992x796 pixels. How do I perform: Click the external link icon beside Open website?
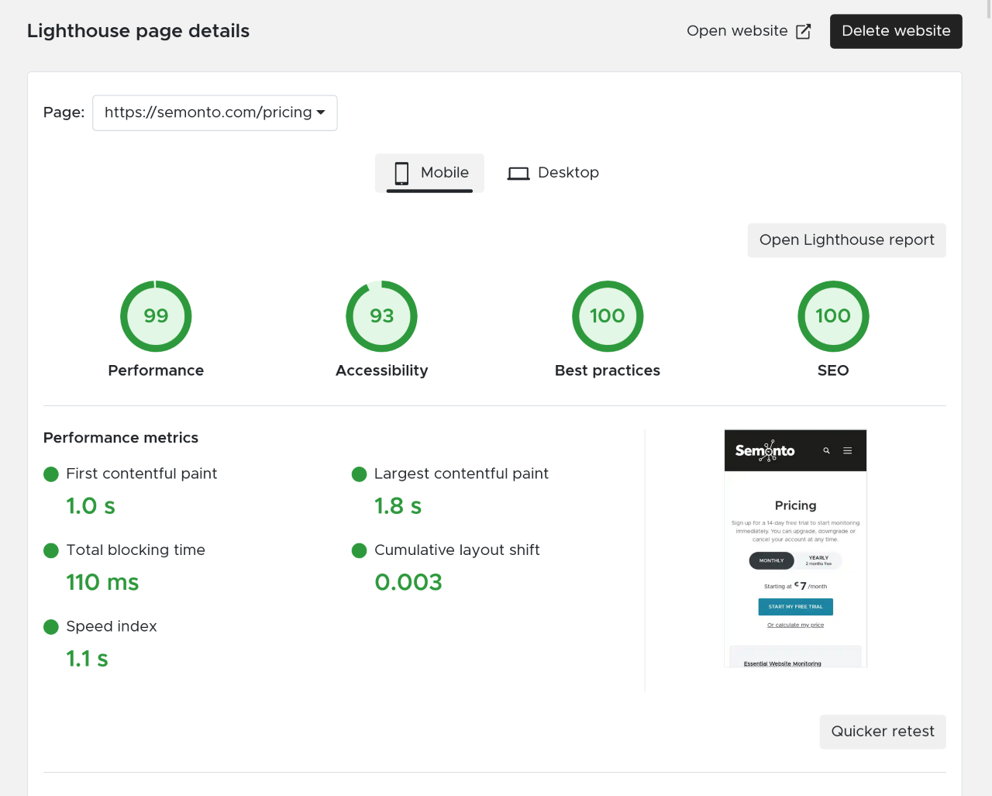804,31
